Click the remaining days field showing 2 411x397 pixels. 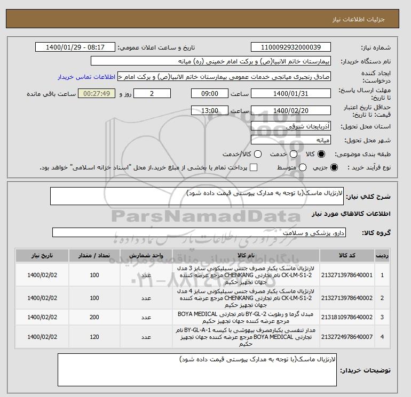click(x=152, y=93)
